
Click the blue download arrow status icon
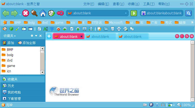(157, 105)
